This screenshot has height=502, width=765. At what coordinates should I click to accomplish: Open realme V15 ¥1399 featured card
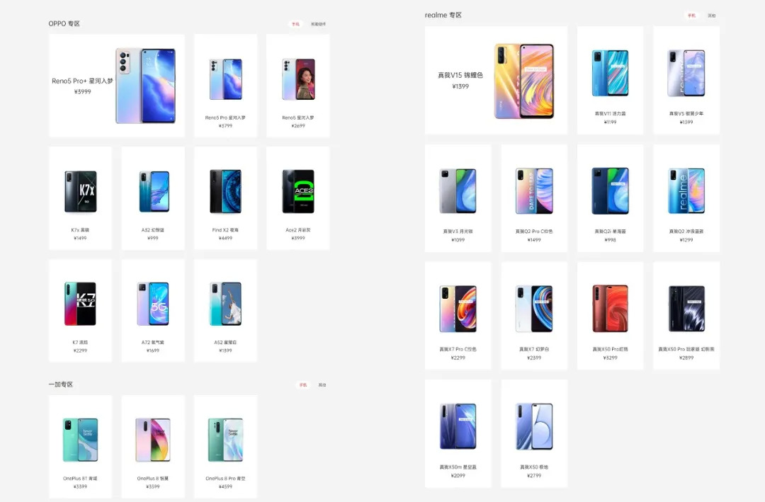tap(496, 80)
